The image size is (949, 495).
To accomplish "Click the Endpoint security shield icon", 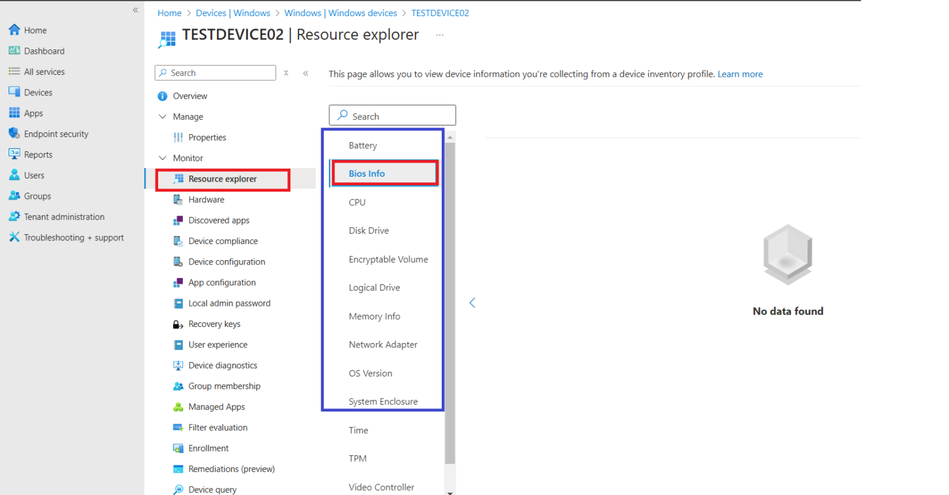I will (x=14, y=133).
